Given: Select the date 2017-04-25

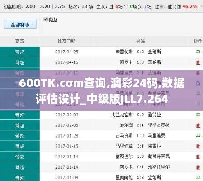Looking at the screenshot, I should 66,52.
